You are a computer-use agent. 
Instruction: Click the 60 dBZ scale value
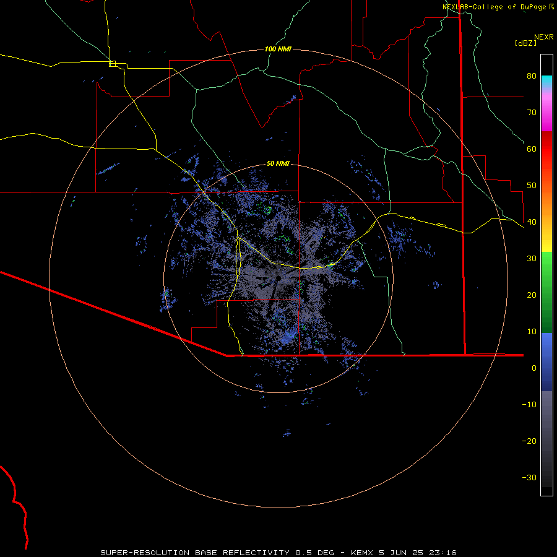(x=532, y=149)
